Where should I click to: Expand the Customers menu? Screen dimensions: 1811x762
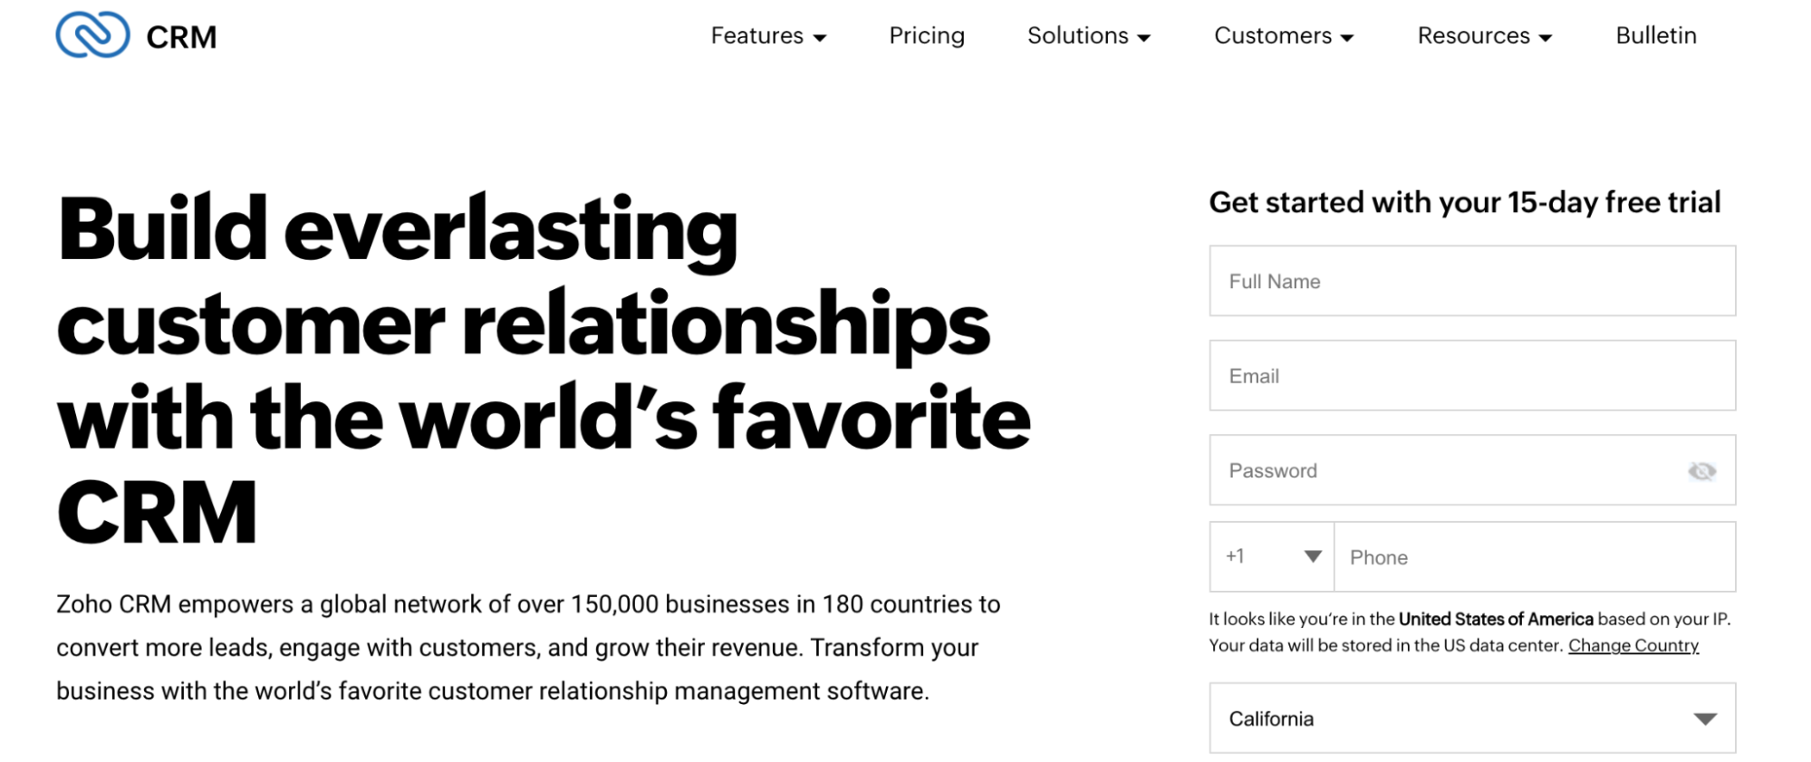[x=1283, y=36]
